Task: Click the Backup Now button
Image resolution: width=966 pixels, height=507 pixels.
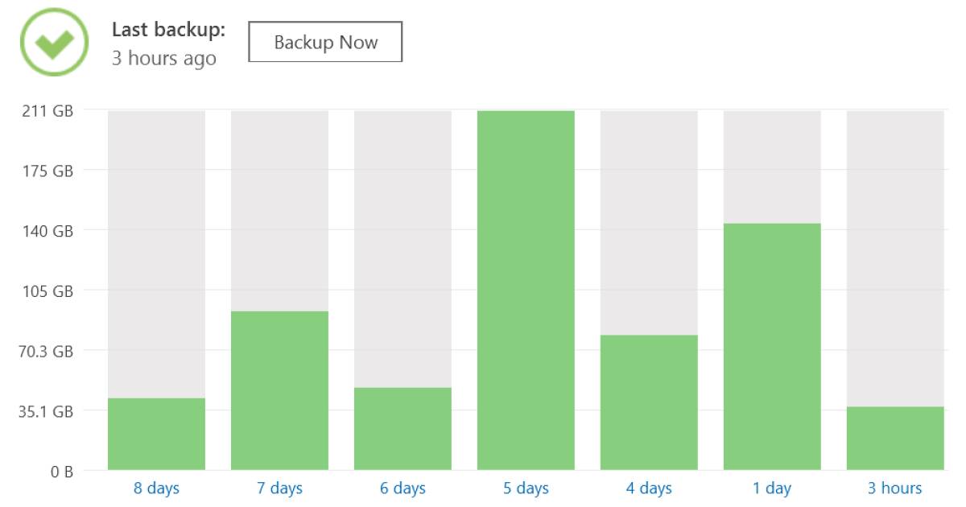Action: [325, 42]
